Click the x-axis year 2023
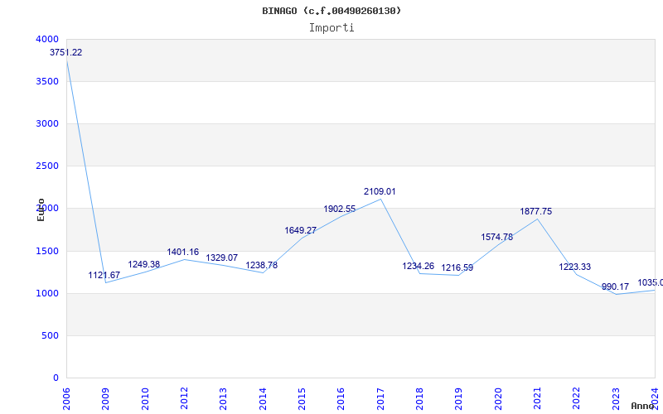 coord(616,399)
